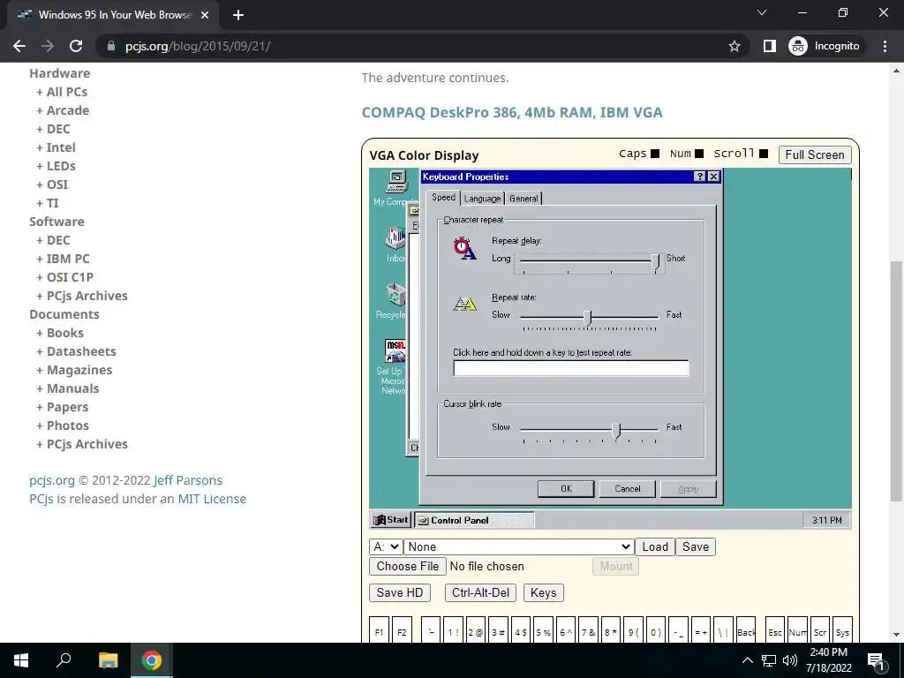
Task: Open the side panel icon in Chrome
Action: click(770, 46)
